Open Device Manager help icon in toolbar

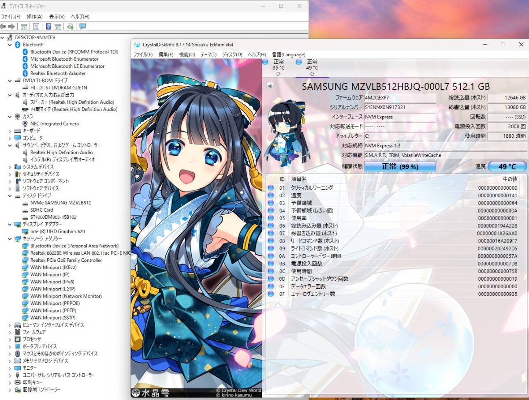click(48, 26)
